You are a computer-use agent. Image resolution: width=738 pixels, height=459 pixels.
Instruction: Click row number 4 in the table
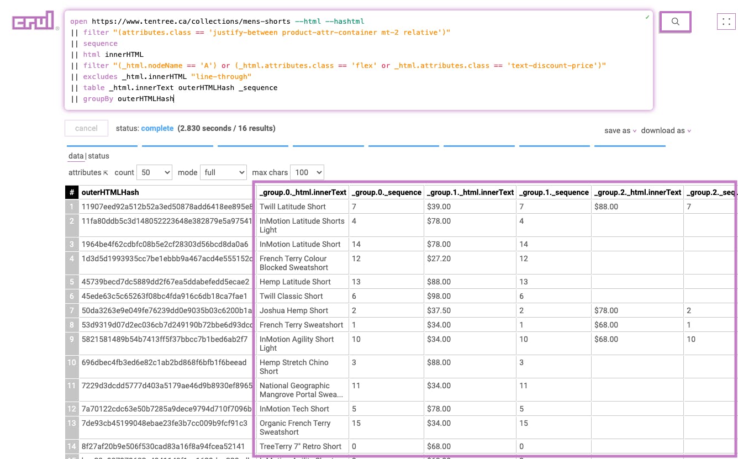pos(72,263)
